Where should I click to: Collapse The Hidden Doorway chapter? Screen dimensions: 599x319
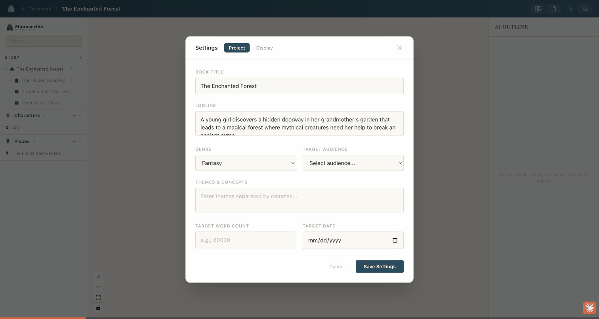click(x=10, y=80)
